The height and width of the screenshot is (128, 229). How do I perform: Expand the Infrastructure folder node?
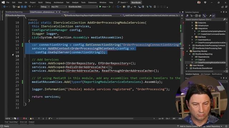click(x=192, y=26)
